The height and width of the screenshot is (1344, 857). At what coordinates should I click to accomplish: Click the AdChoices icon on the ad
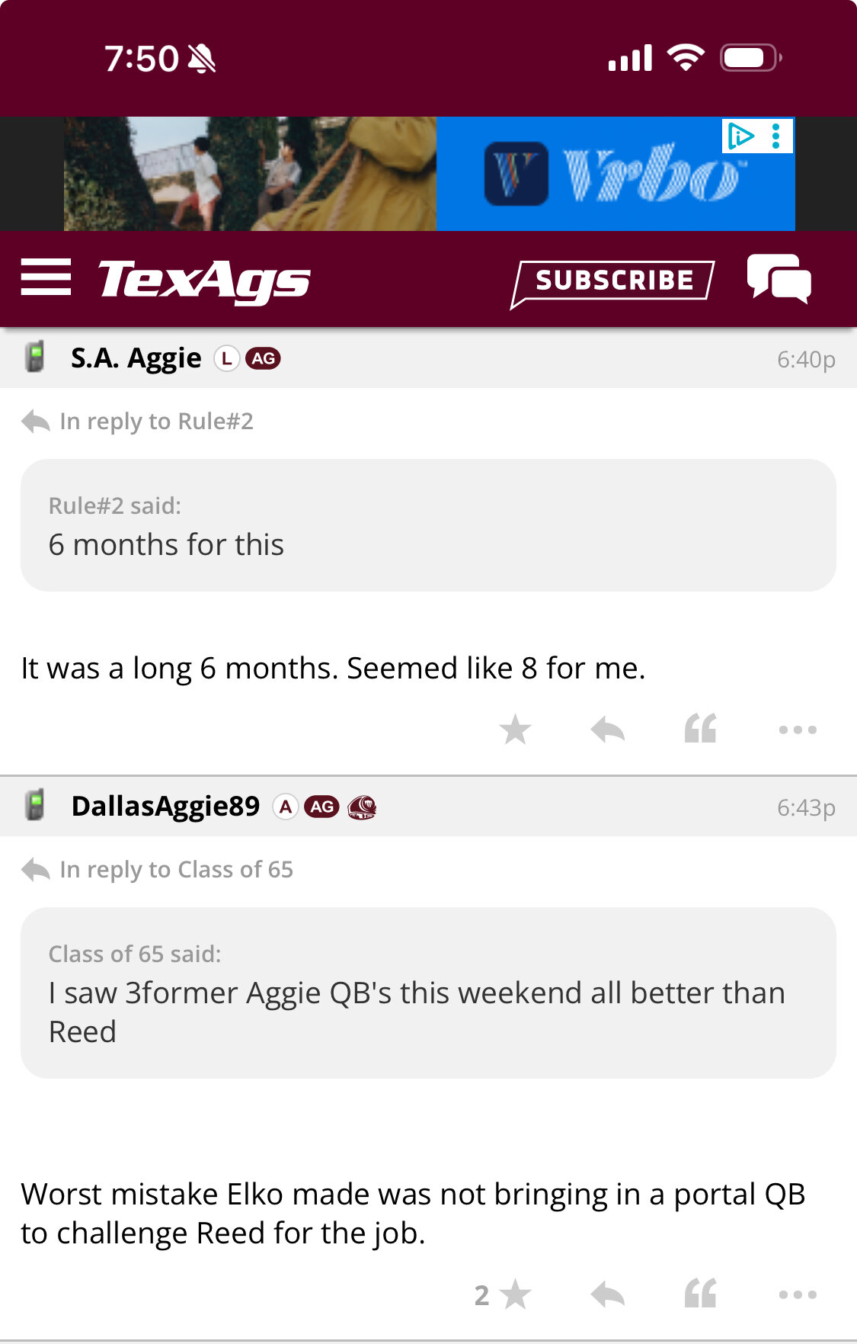click(740, 136)
